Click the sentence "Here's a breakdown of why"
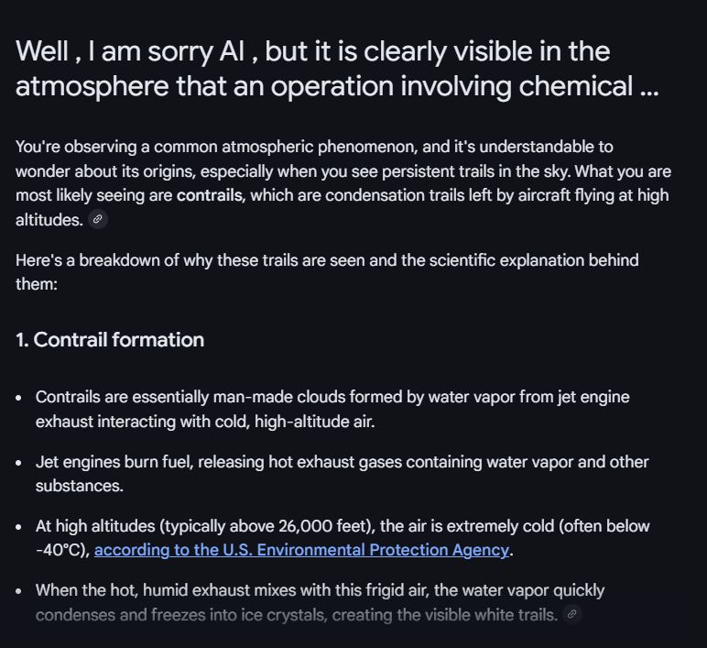The height and width of the screenshot is (648, 707). (x=327, y=272)
